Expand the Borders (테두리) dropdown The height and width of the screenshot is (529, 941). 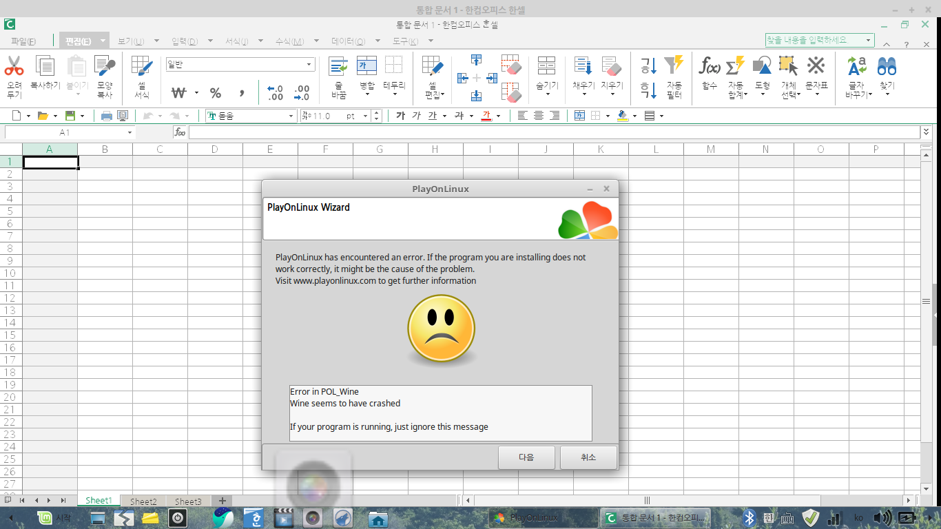(x=395, y=95)
